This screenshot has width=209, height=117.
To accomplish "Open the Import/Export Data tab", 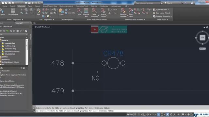I will [50, 6].
